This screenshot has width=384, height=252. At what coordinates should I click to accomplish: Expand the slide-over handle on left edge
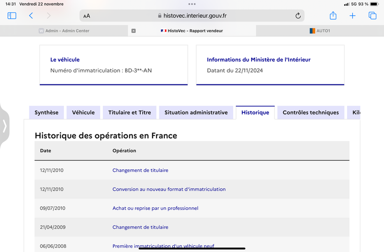4,126
